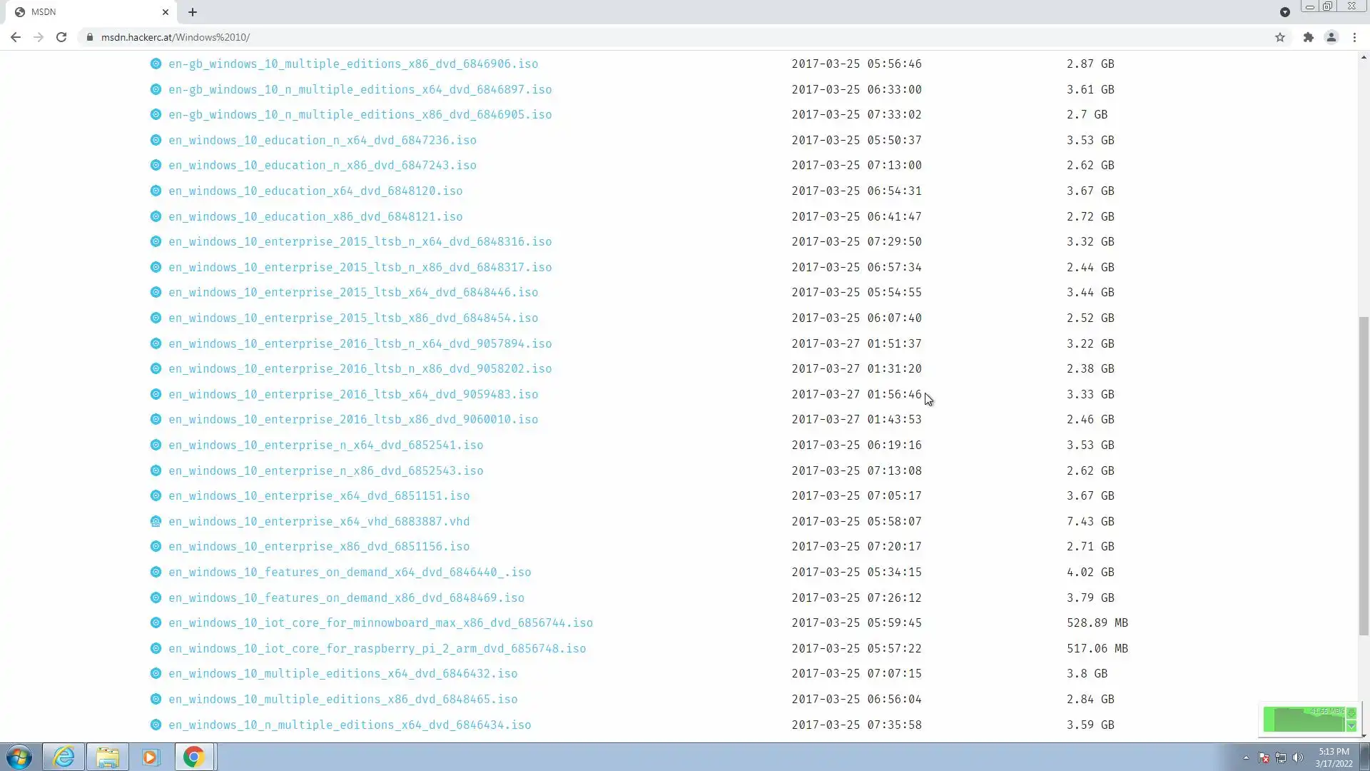The image size is (1370, 771).
Task: Show hidden system tray icons
Action: tap(1246, 757)
